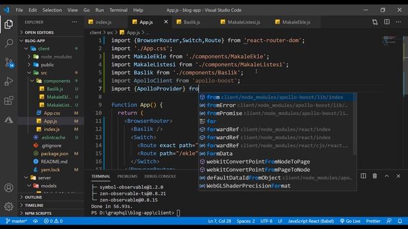408x229 pixels.
Task: Collapse the components folder
Action: [51, 81]
